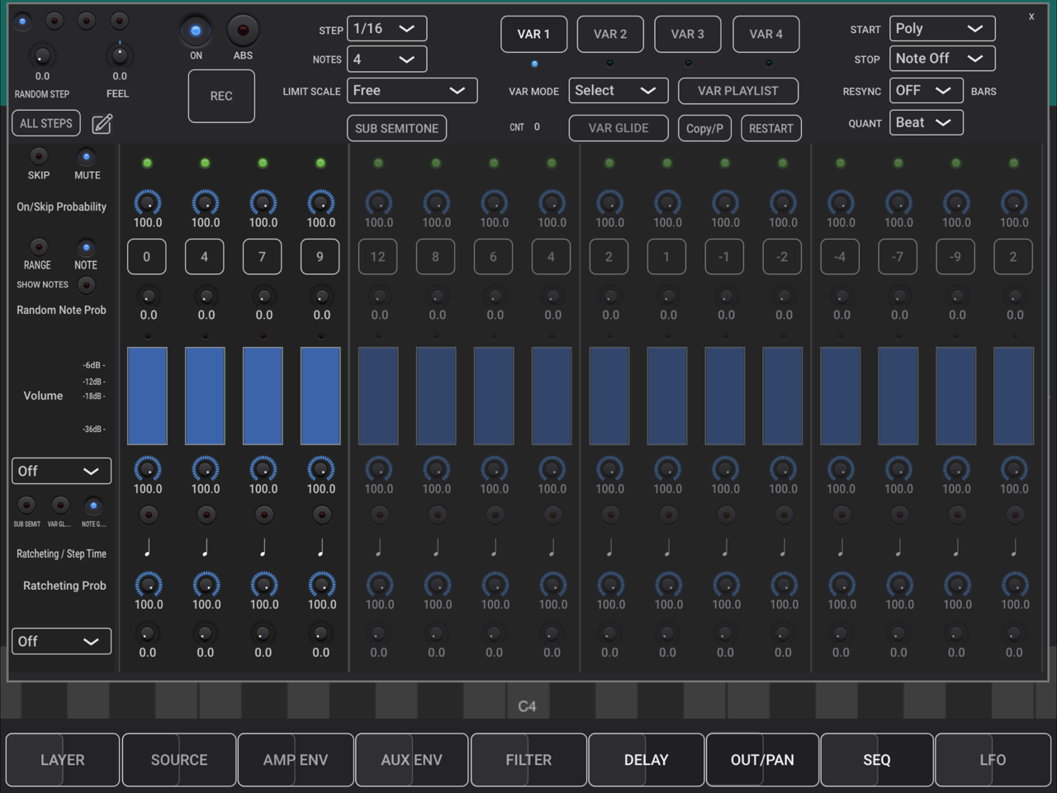
Task: Click the SUB SEMITONE button
Action: pos(397,128)
